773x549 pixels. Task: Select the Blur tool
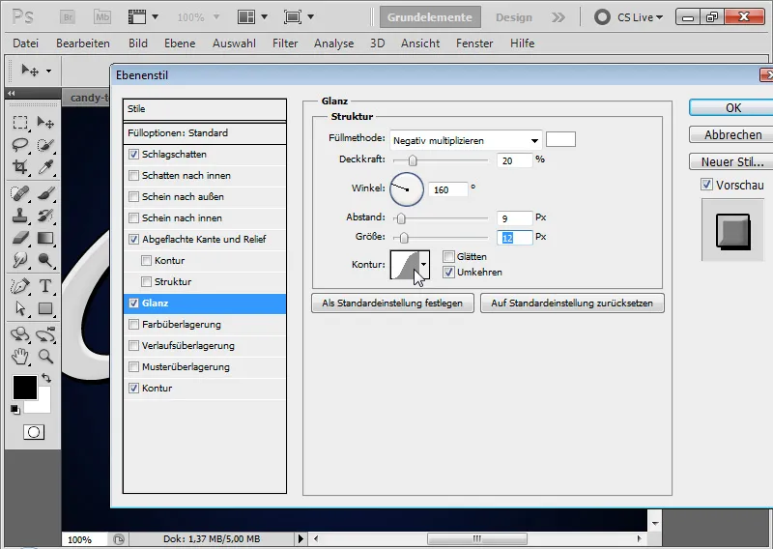tap(19, 260)
